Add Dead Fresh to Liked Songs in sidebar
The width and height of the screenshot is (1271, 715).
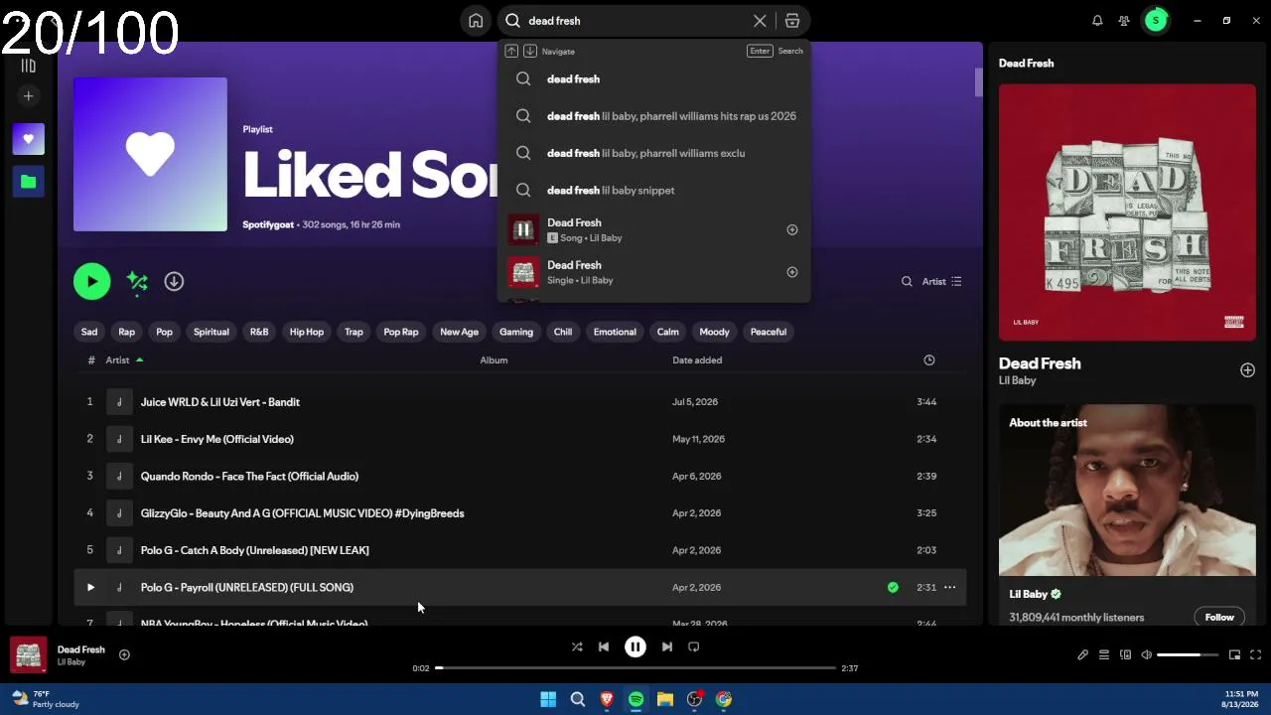point(1247,370)
